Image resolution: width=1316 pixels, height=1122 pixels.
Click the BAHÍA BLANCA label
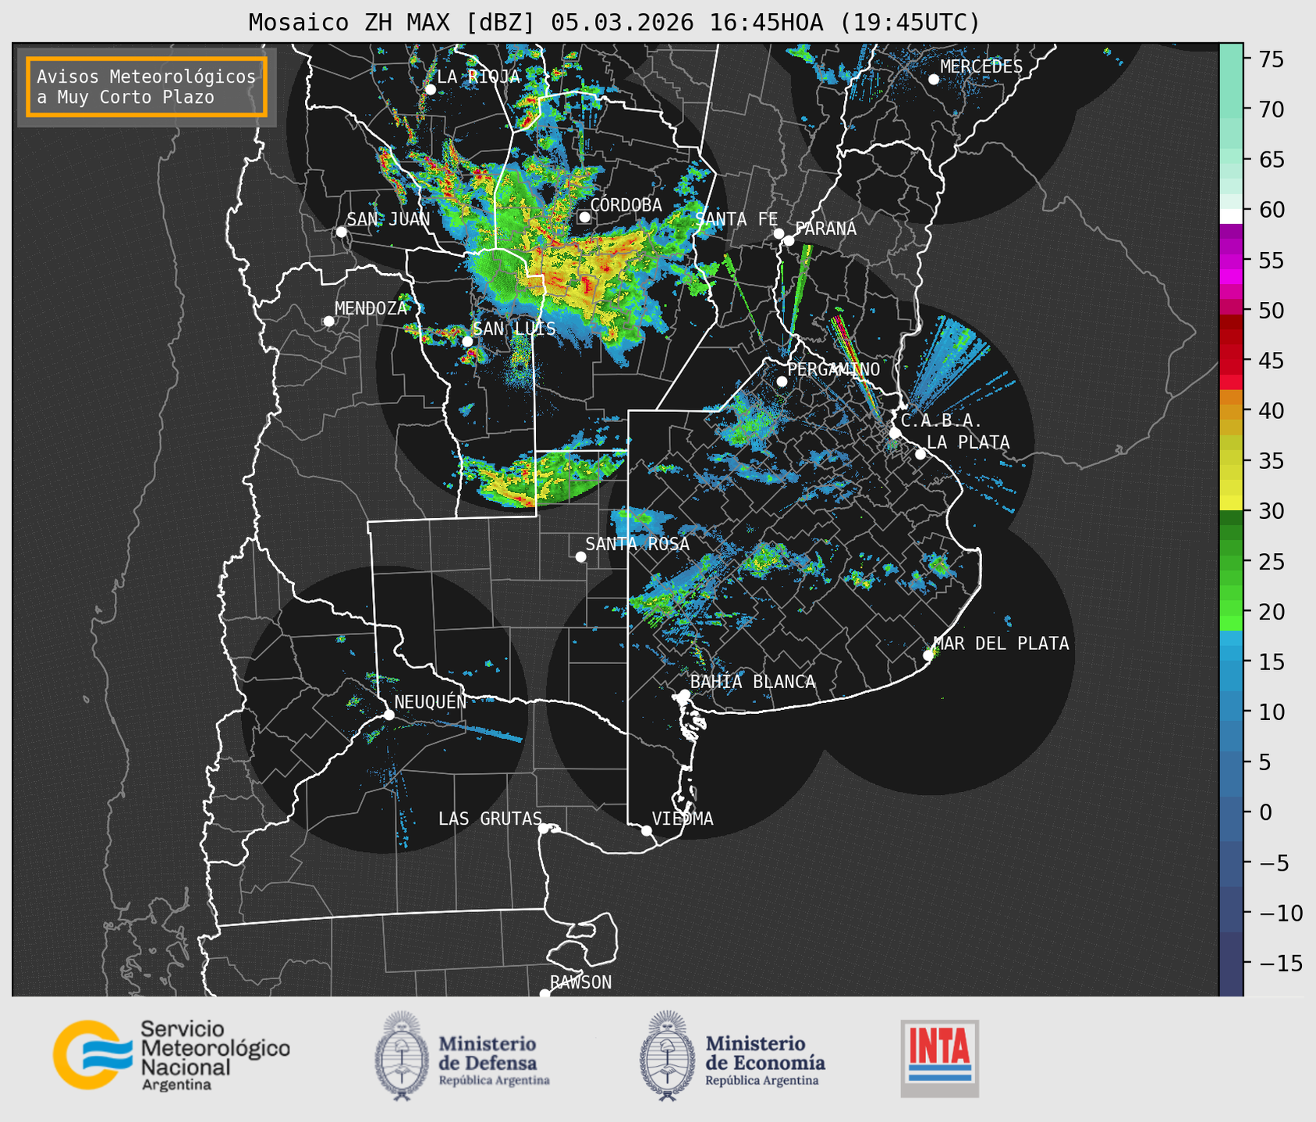click(753, 682)
